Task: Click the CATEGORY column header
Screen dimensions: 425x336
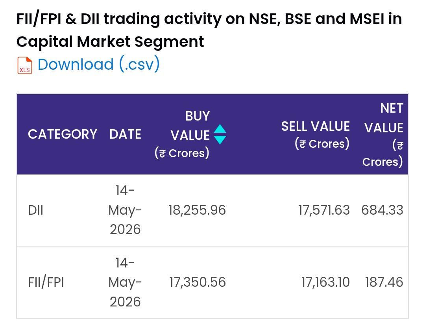Action: (62, 134)
